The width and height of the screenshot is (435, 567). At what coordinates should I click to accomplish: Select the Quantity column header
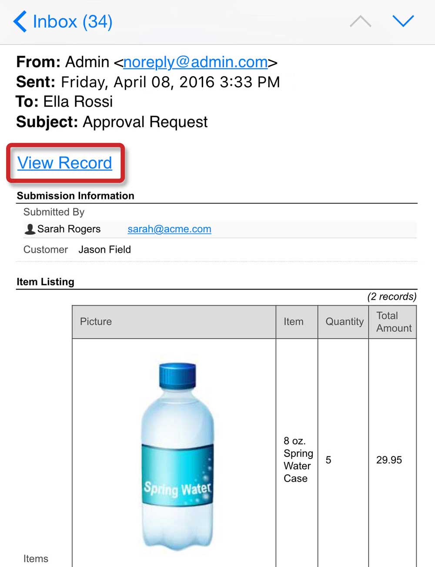coord(344,322)
